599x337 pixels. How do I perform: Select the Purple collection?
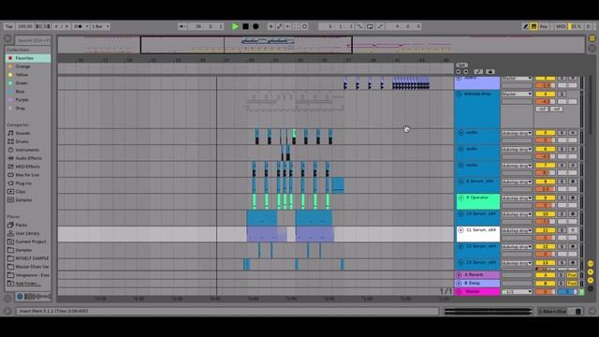(28, 100)
